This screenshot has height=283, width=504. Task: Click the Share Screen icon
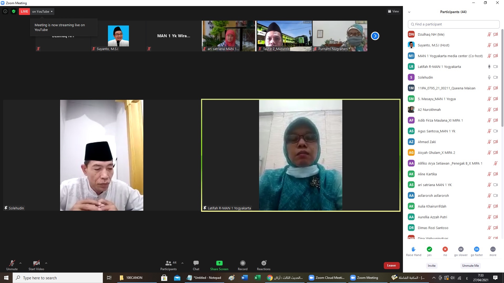(219, 263)
